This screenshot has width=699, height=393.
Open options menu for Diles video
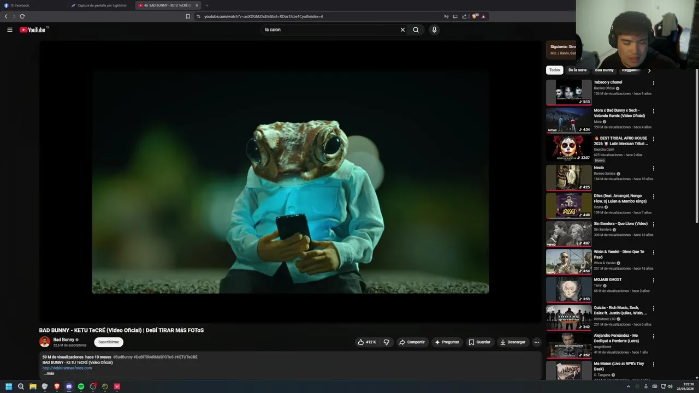tap(653, 196)
